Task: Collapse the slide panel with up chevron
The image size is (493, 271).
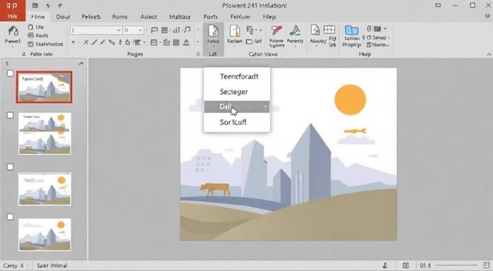Action: coord(81,64)
